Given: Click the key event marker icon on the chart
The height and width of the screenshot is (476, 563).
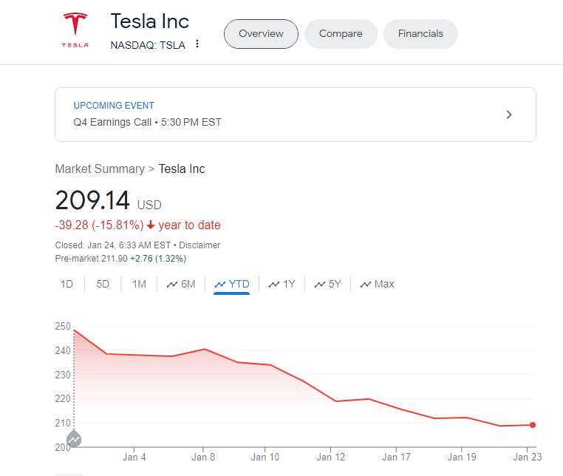Looking at the screenshot, I should [74, 440].
